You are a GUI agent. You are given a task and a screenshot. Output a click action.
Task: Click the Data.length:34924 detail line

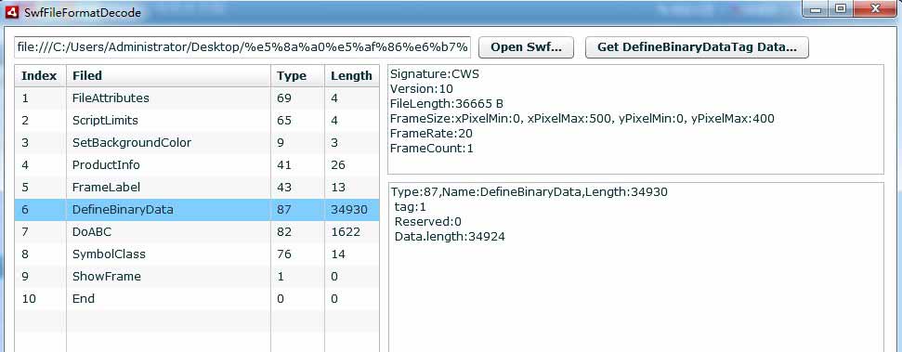(x=450, y=237)
